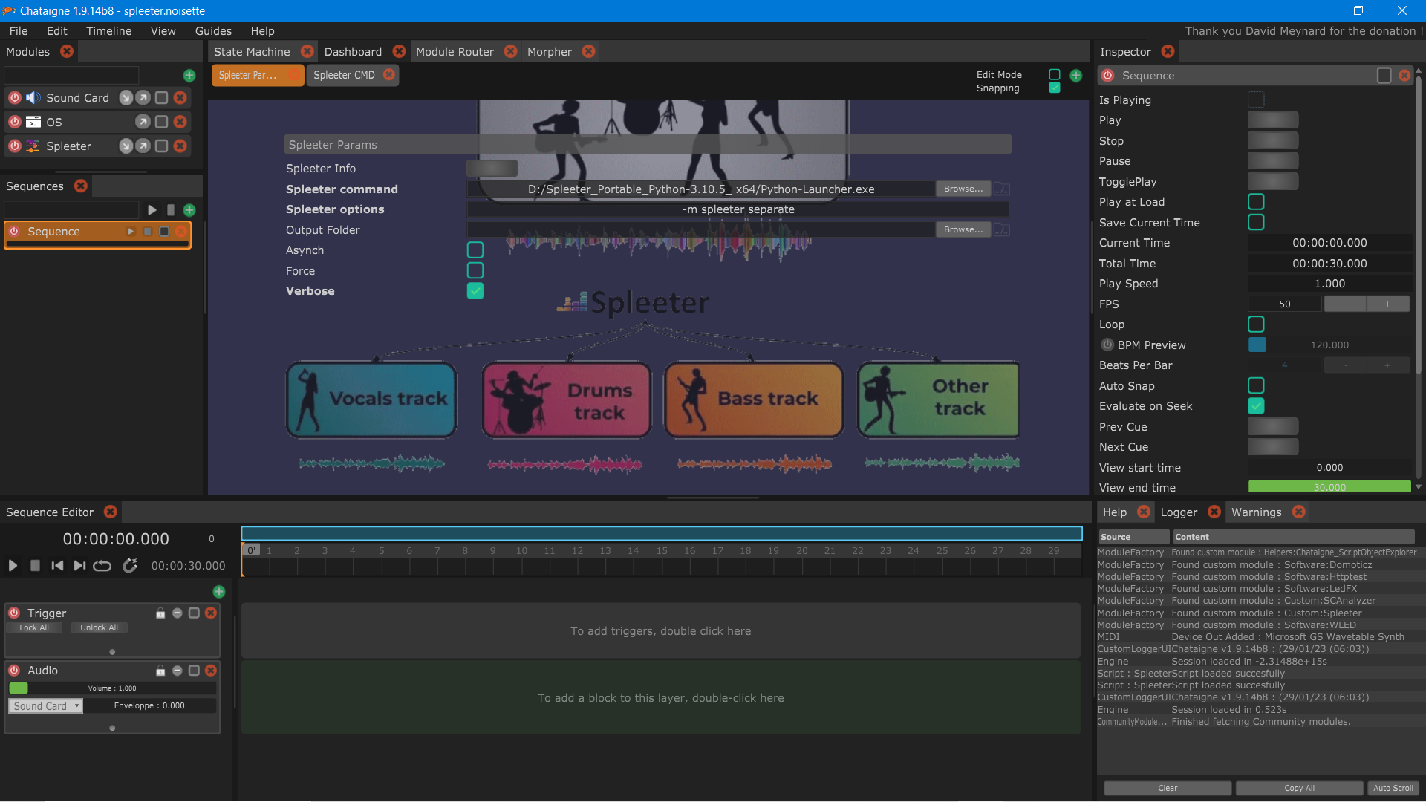Toggle the Loop checkbox in Inspector
Viewport: 1426px width, 802px height.
[x=1256, y=325]
